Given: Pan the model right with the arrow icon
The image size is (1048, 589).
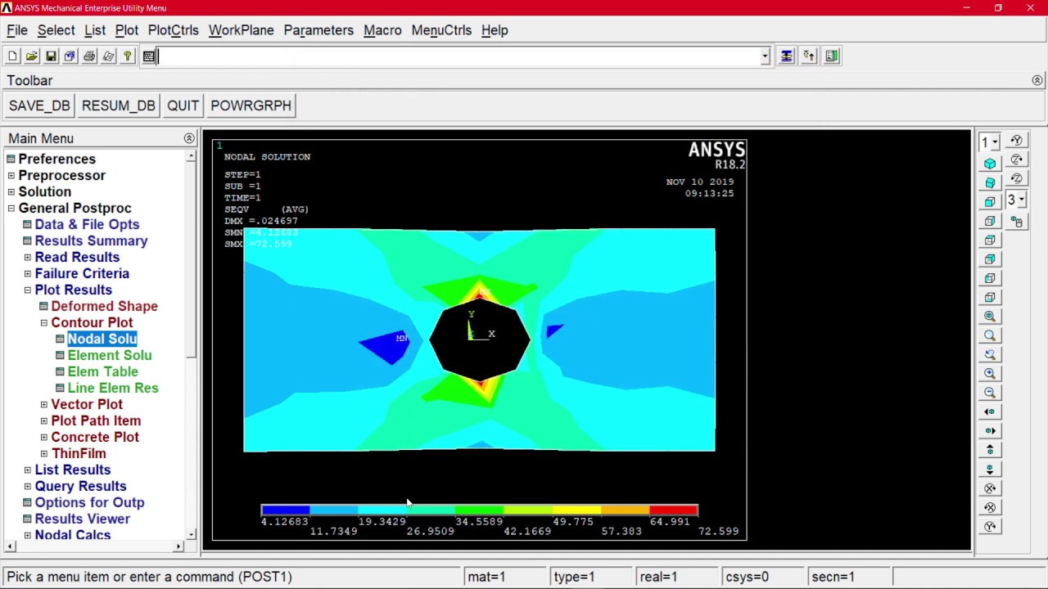Looking at the screenshot, I should point(990,431).
